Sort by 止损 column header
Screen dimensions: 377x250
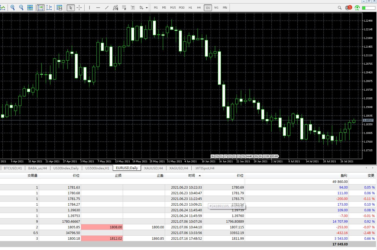(102, 175)
